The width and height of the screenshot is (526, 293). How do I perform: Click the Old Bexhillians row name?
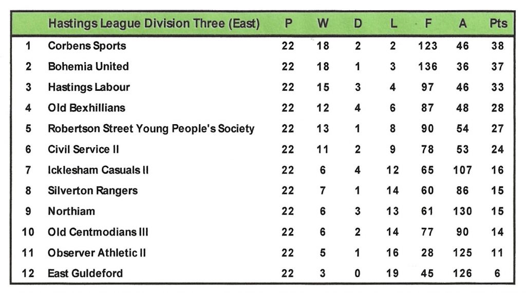pos(86,108)
